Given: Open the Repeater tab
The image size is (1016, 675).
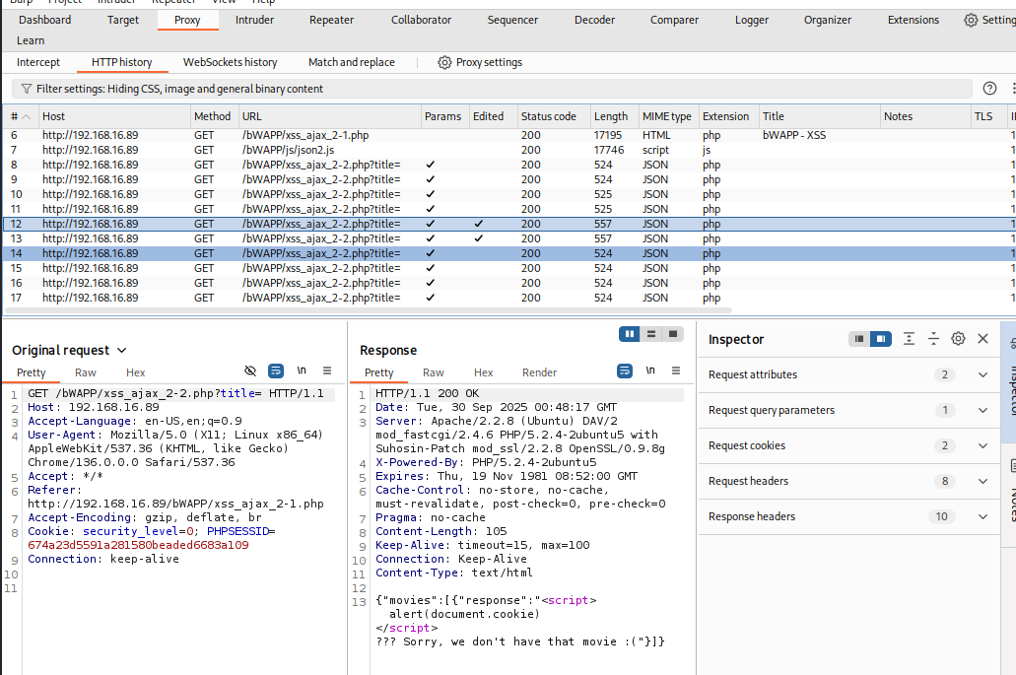Looking at the screenshot, I should coord(332,20).
